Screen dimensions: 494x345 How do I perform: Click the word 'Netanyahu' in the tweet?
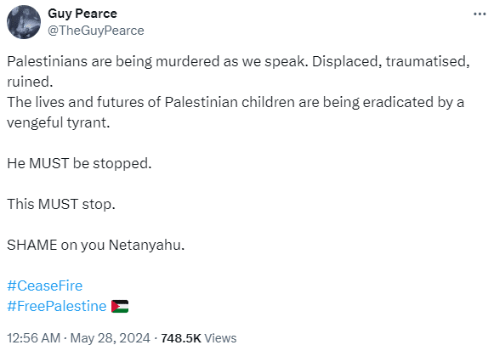coord(145,246)
